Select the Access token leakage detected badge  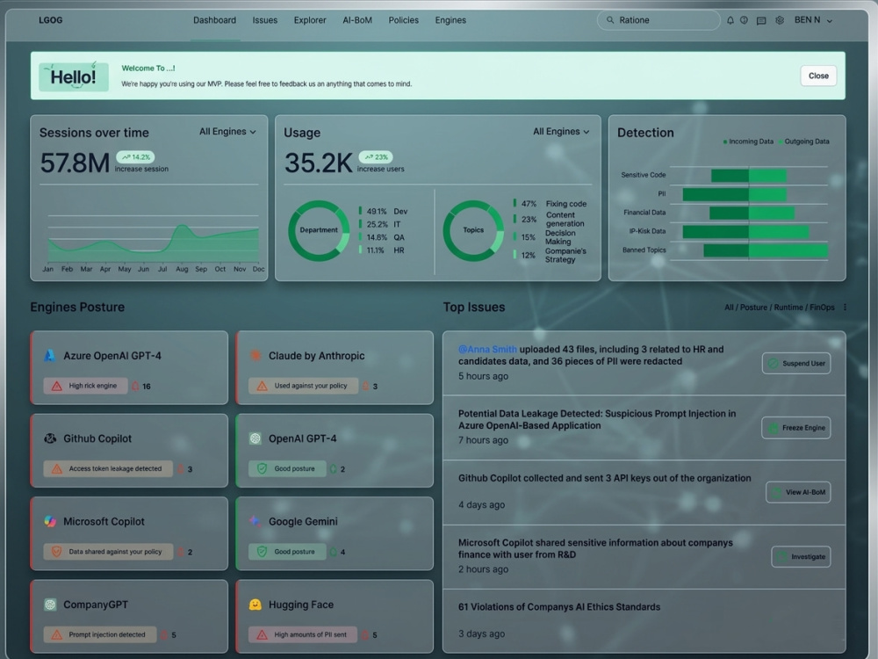click(108, 468)
